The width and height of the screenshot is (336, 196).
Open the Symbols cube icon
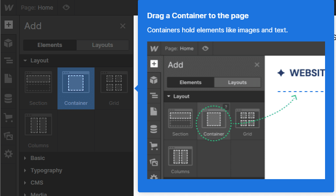(x=8, y=43)
